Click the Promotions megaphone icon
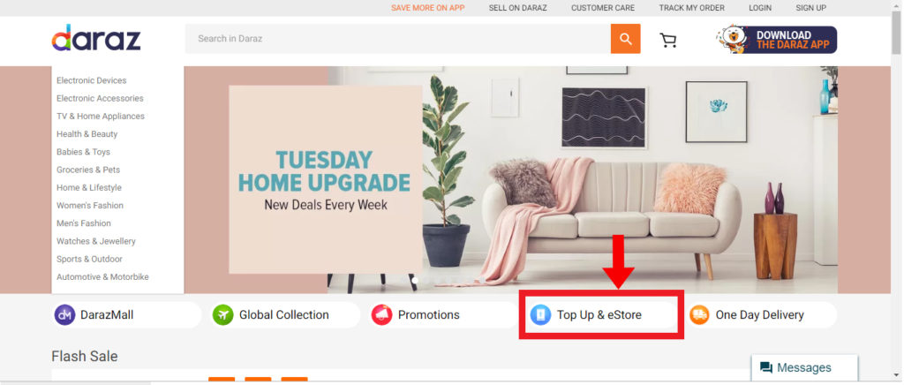Image resolution: width=904 pixels, height=385 pixels. [381, 315]
